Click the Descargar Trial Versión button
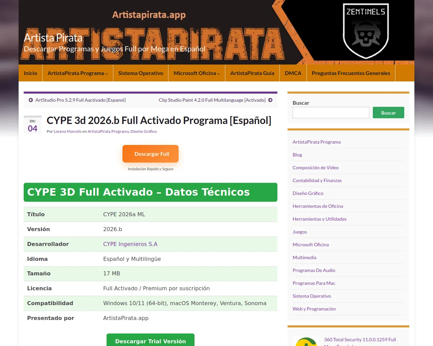The image size is (433, 346). (151, 341)
